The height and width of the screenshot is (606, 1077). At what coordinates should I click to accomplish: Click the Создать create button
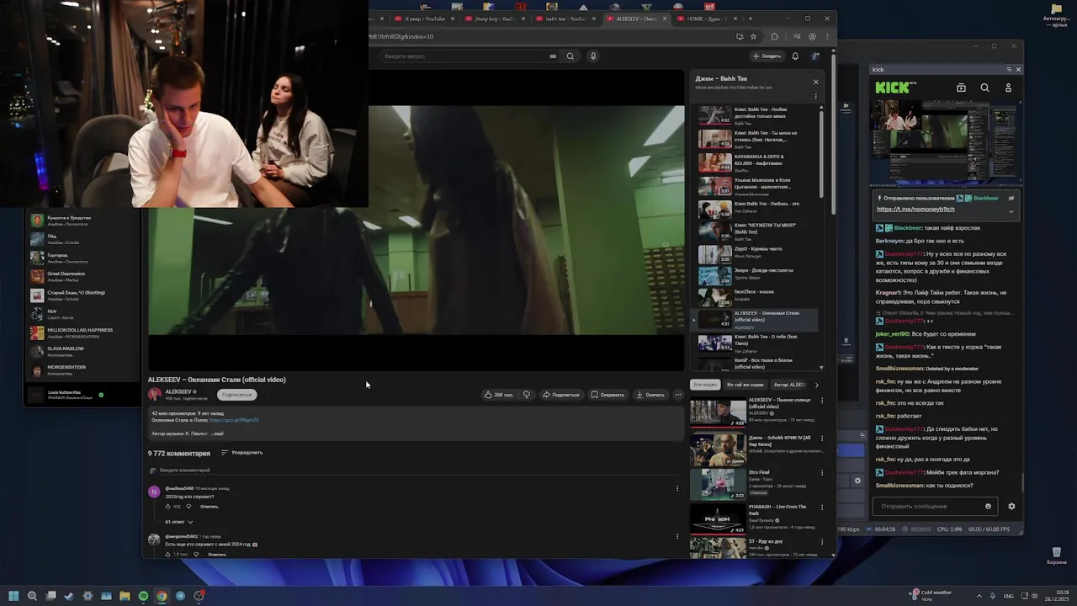767,56
